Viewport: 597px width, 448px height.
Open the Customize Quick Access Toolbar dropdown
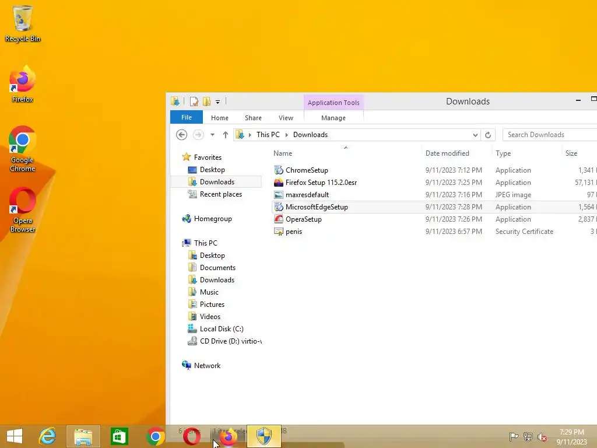point(218,101)
